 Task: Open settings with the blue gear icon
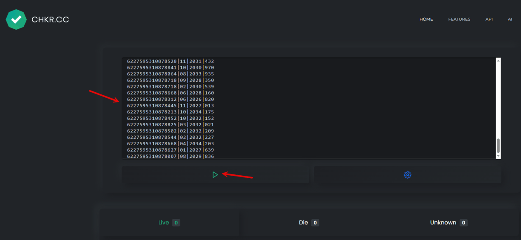tap(407, 174)
